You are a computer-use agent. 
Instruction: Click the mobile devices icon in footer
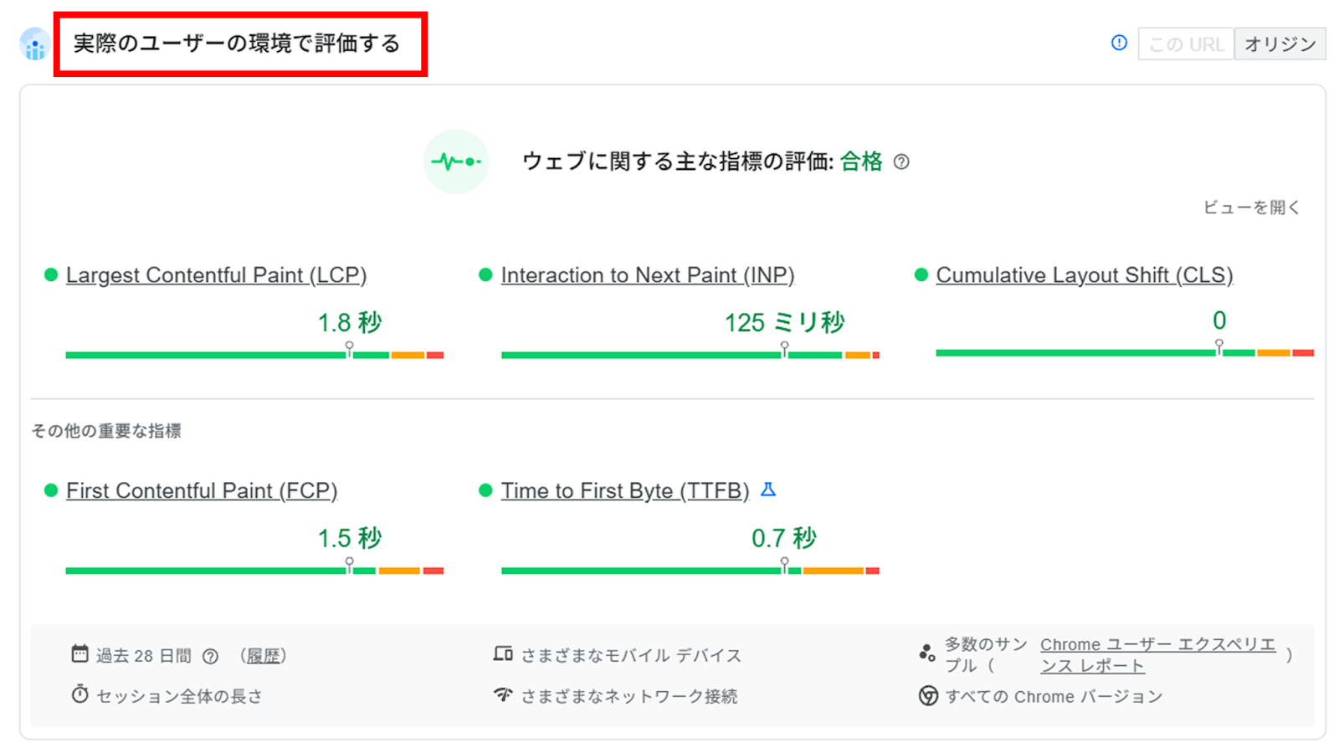pos(503,654)
